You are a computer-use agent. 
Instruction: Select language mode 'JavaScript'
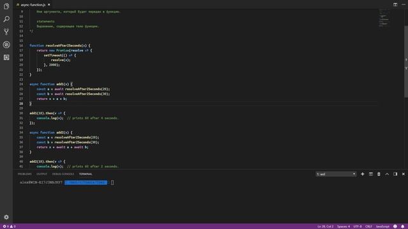[382, 226]
